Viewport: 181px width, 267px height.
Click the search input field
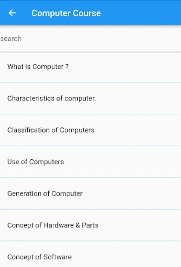pos(90,39)
